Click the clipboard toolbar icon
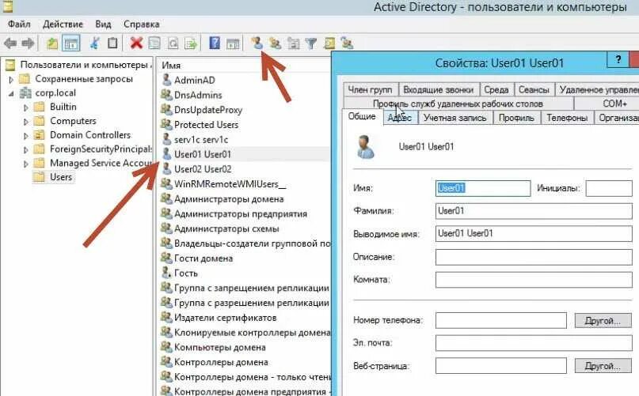Image resolution: width=639 pixels, height=396 pixels. (x=112, y=43)
